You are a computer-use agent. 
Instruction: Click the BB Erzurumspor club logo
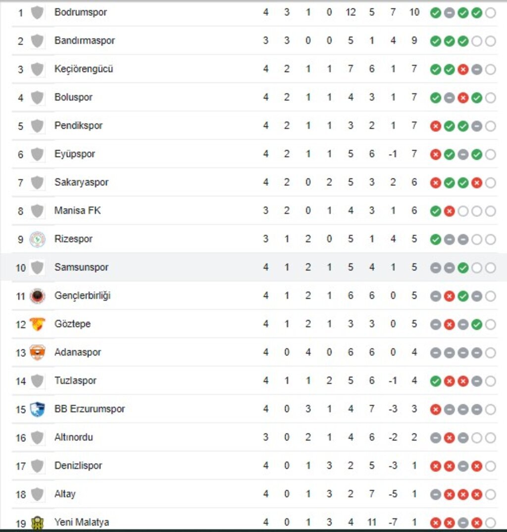pyautogui.click(x=37, y=410)
